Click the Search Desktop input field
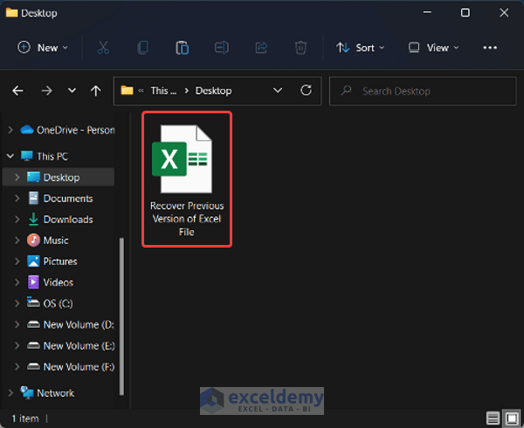Screen dimensions: 524x428 (x=423, y=91)
